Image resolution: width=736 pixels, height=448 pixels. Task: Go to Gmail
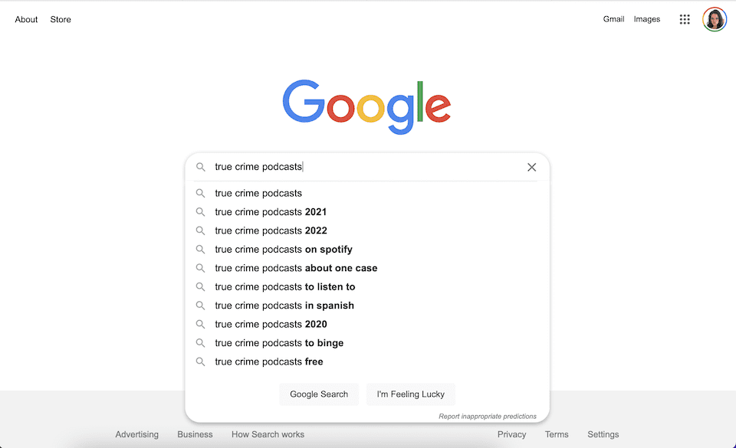(613, 19)
